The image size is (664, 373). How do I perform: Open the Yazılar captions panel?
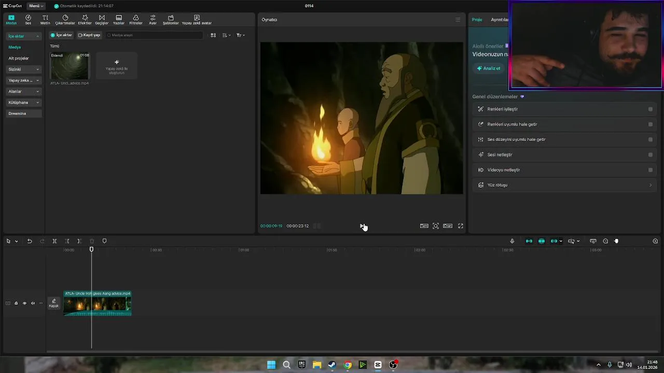click(x=119, y=20)
